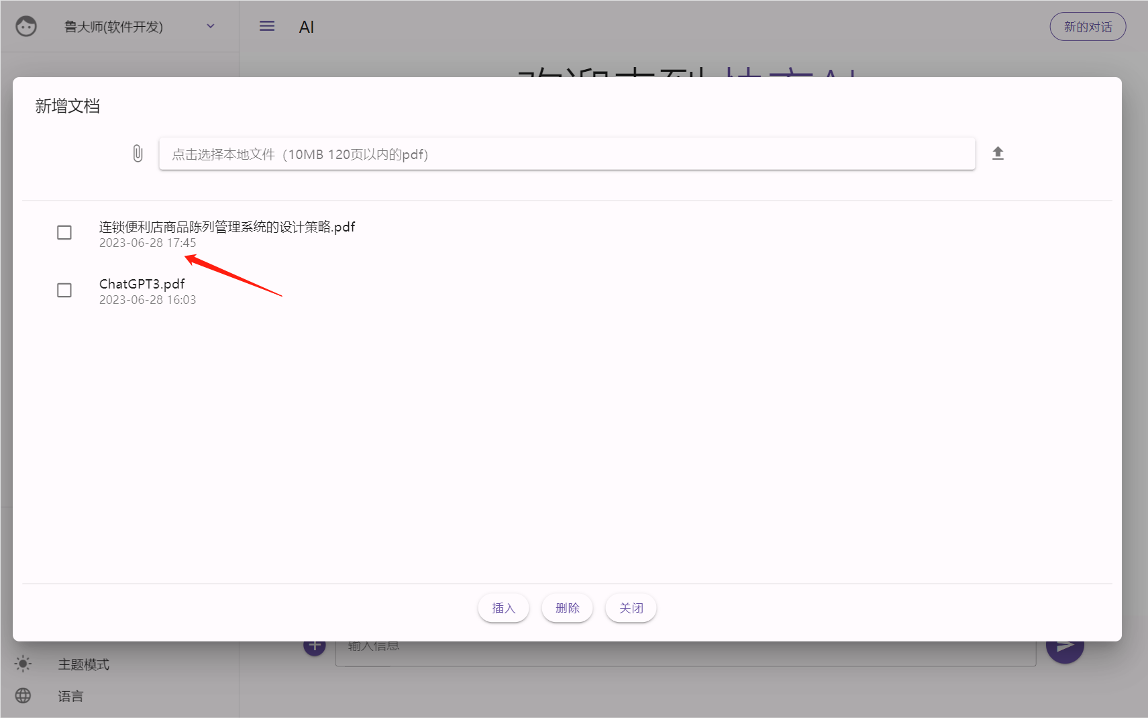Screen dimensions: 1148x718
Task: Click the AI header title
Action: click(x=307, y=27)
